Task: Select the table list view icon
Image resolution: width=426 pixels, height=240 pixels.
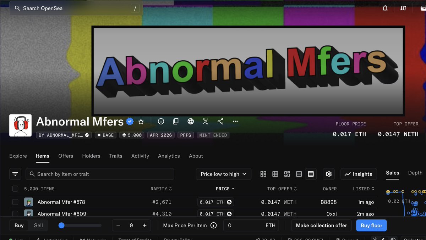Action: click(311, 174)
